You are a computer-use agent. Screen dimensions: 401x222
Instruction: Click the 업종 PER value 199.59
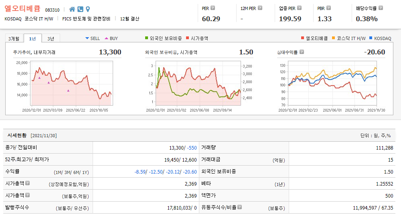pyautogui.click(x=290, y=19)
